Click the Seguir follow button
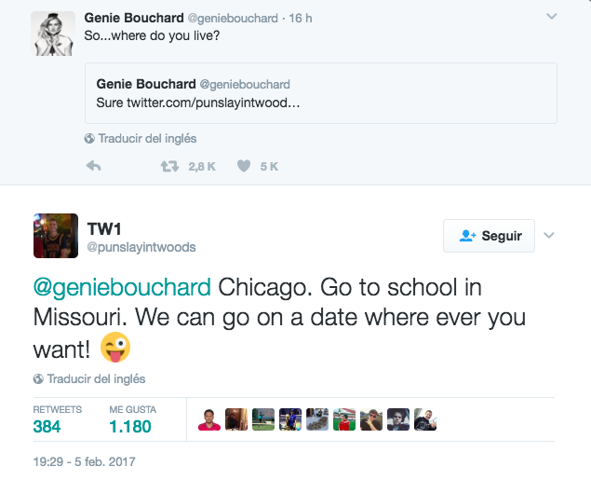This screenshot has width=591, height=480. pos(490,236)
